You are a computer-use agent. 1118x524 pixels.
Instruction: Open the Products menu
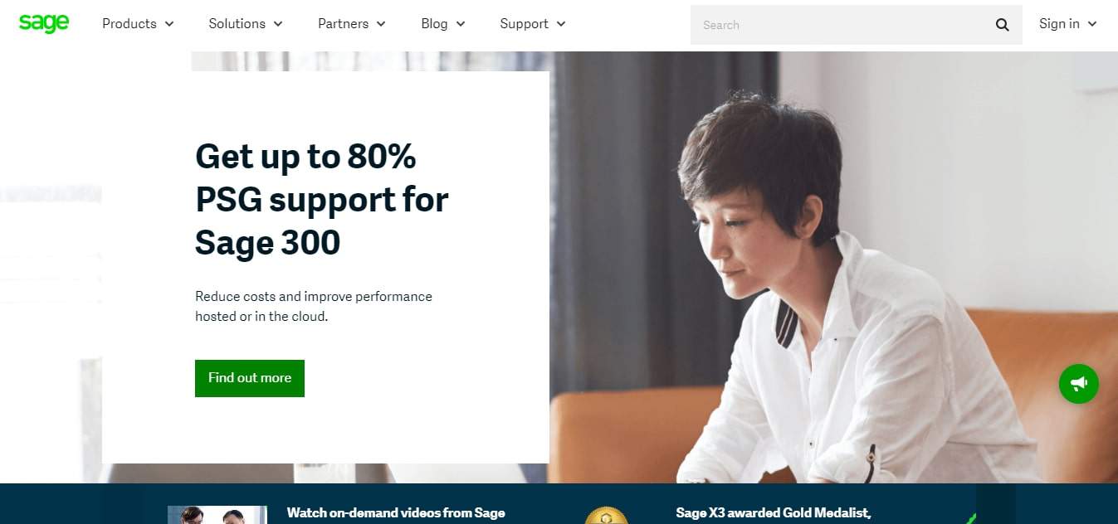click(138, 24)
